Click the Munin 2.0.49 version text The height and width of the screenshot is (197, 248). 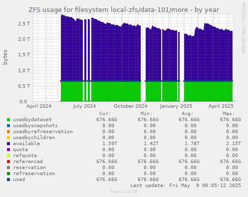[x=124, y=192]
